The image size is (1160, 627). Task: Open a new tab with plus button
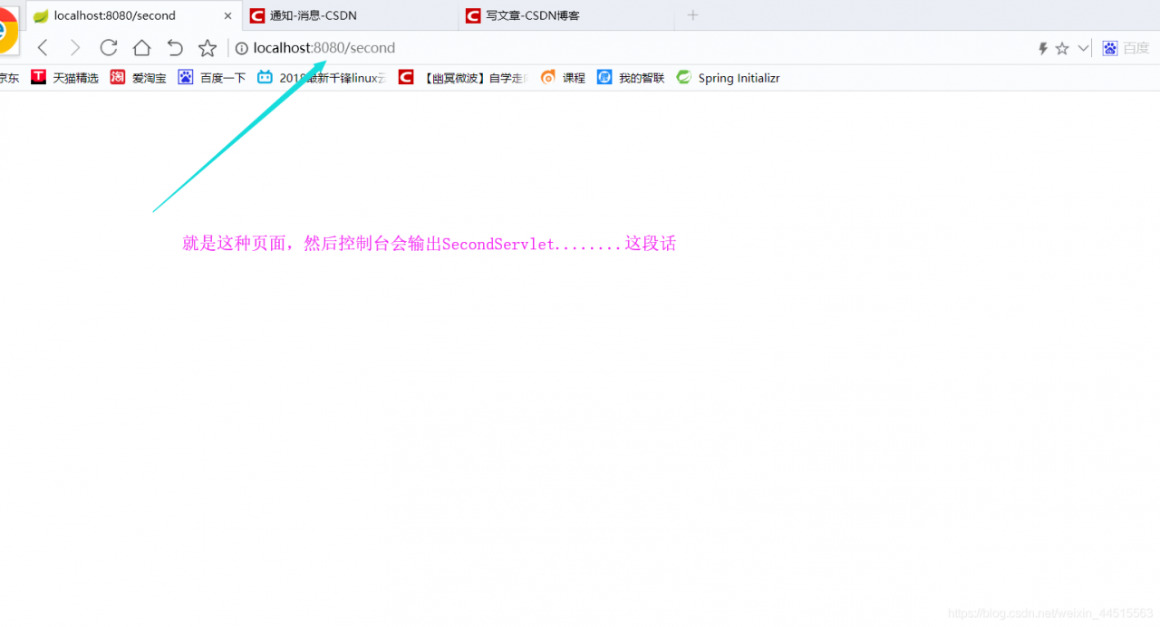click(x=693, y=15)
